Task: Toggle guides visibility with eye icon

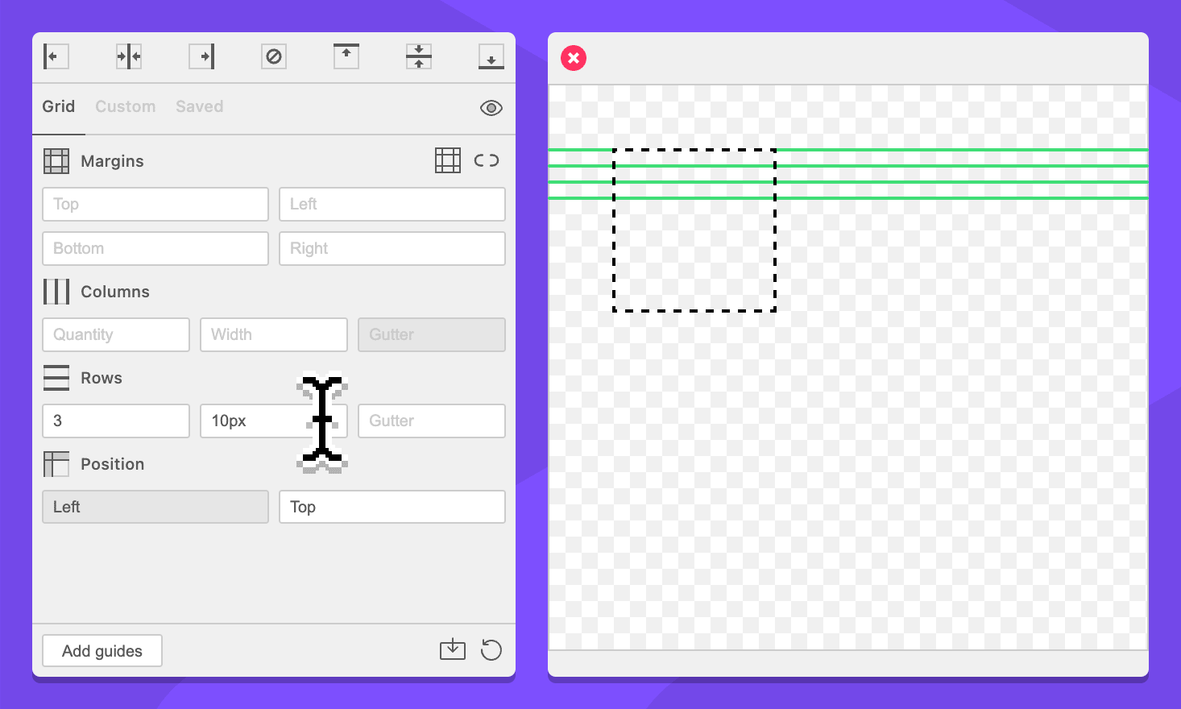Action: pyautogui.click(x=491, y=108)
